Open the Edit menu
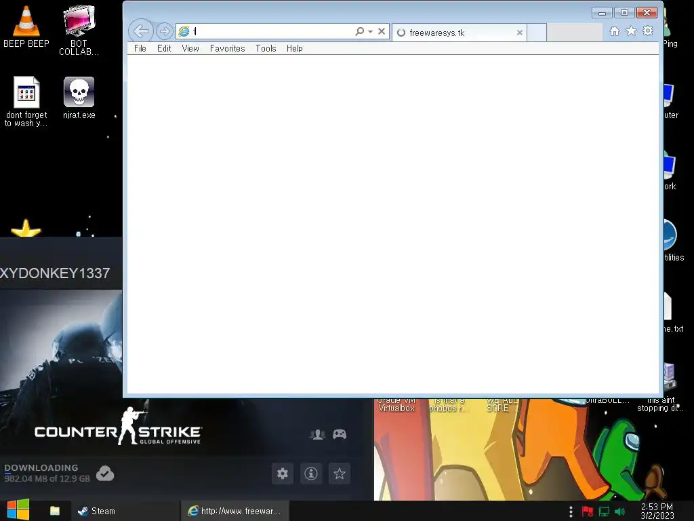 164,48
